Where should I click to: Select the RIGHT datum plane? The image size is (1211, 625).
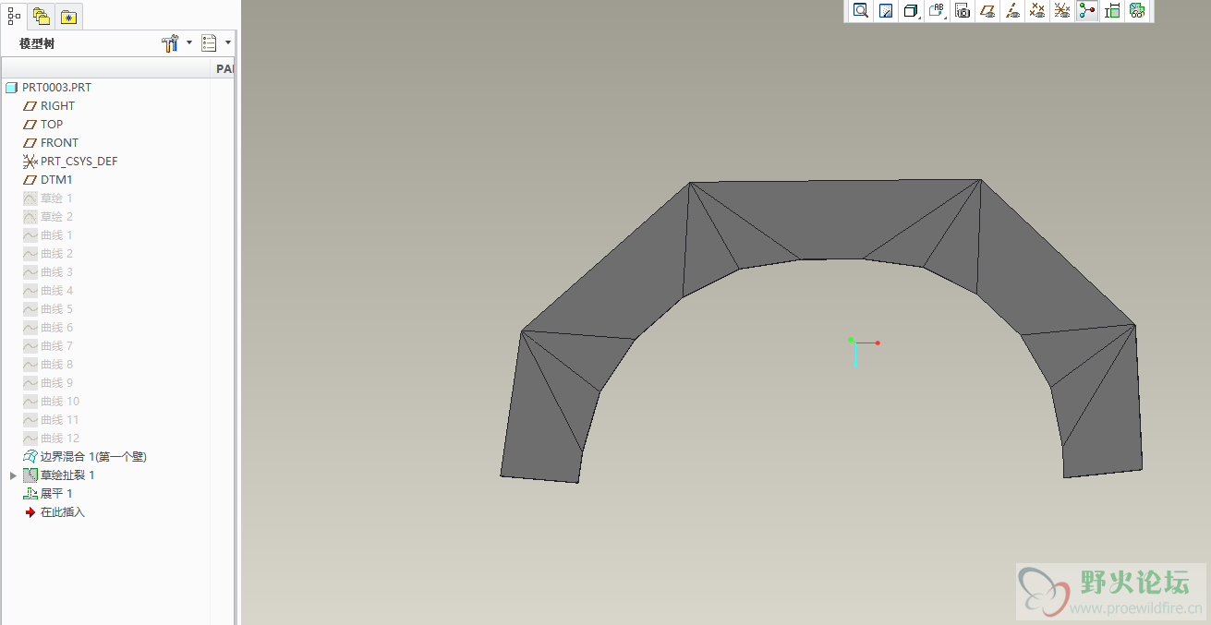click(57, 106)
